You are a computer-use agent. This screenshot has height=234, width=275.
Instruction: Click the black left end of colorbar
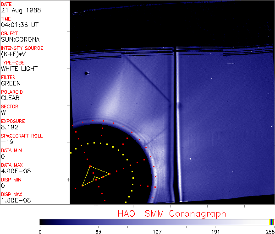pyautogui.click(x=44, y=222)
